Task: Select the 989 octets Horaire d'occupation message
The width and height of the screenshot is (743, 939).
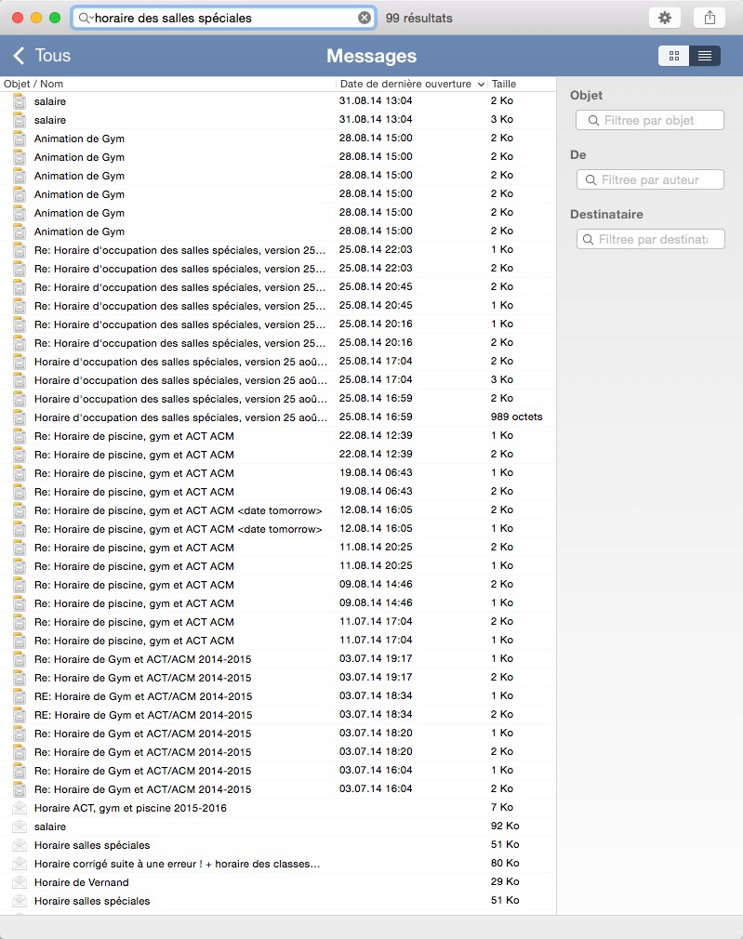Action: pos(278,417)
